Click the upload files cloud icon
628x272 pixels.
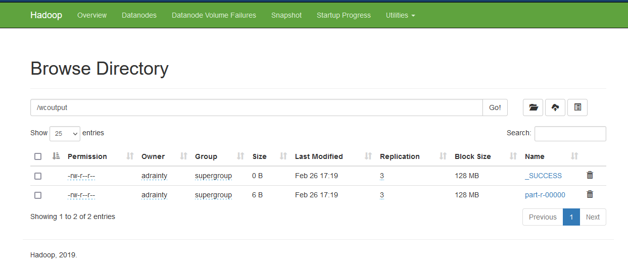[x=555, y=107]
